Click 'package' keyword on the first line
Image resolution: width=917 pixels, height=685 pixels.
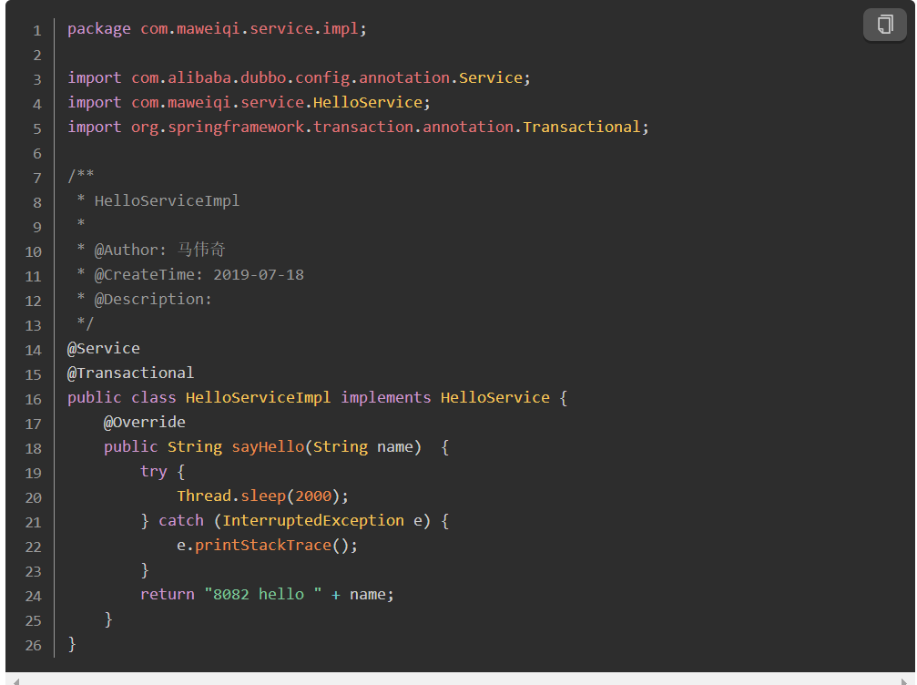coord(99,28)
